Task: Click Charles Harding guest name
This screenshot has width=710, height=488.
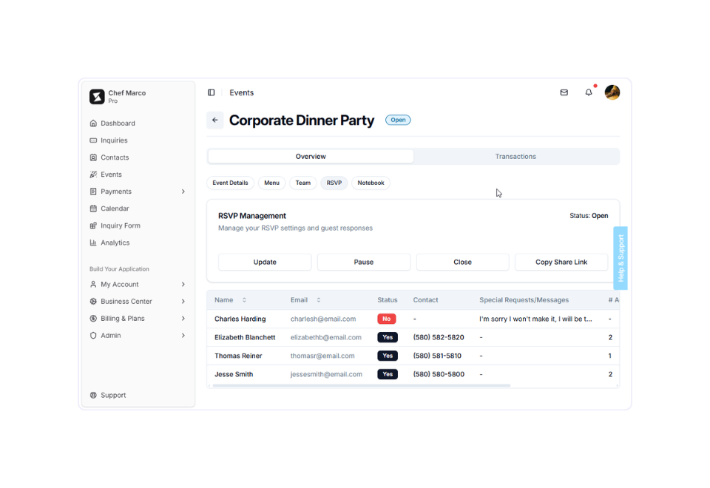Action: (240, 319)
